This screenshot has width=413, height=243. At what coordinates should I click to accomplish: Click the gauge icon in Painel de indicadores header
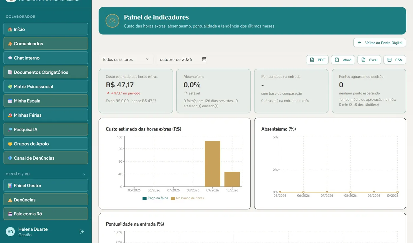point(112,21)
